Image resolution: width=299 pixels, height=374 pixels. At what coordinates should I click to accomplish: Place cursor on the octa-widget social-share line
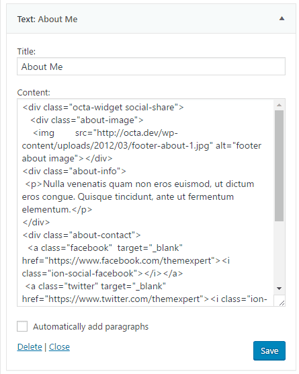coord(103,108)
